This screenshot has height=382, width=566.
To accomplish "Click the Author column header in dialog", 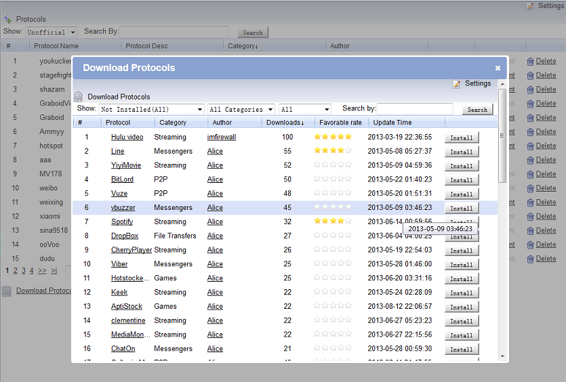I will [222, 123].
